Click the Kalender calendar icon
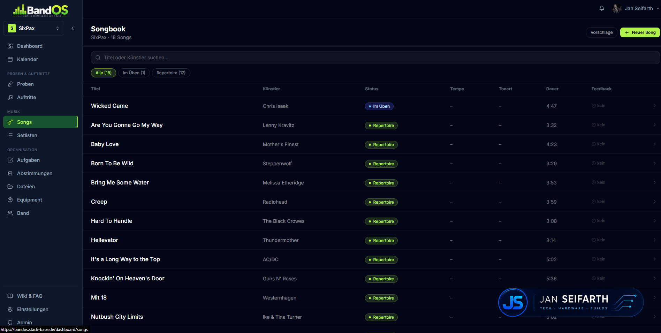 [x=10, y=59]
